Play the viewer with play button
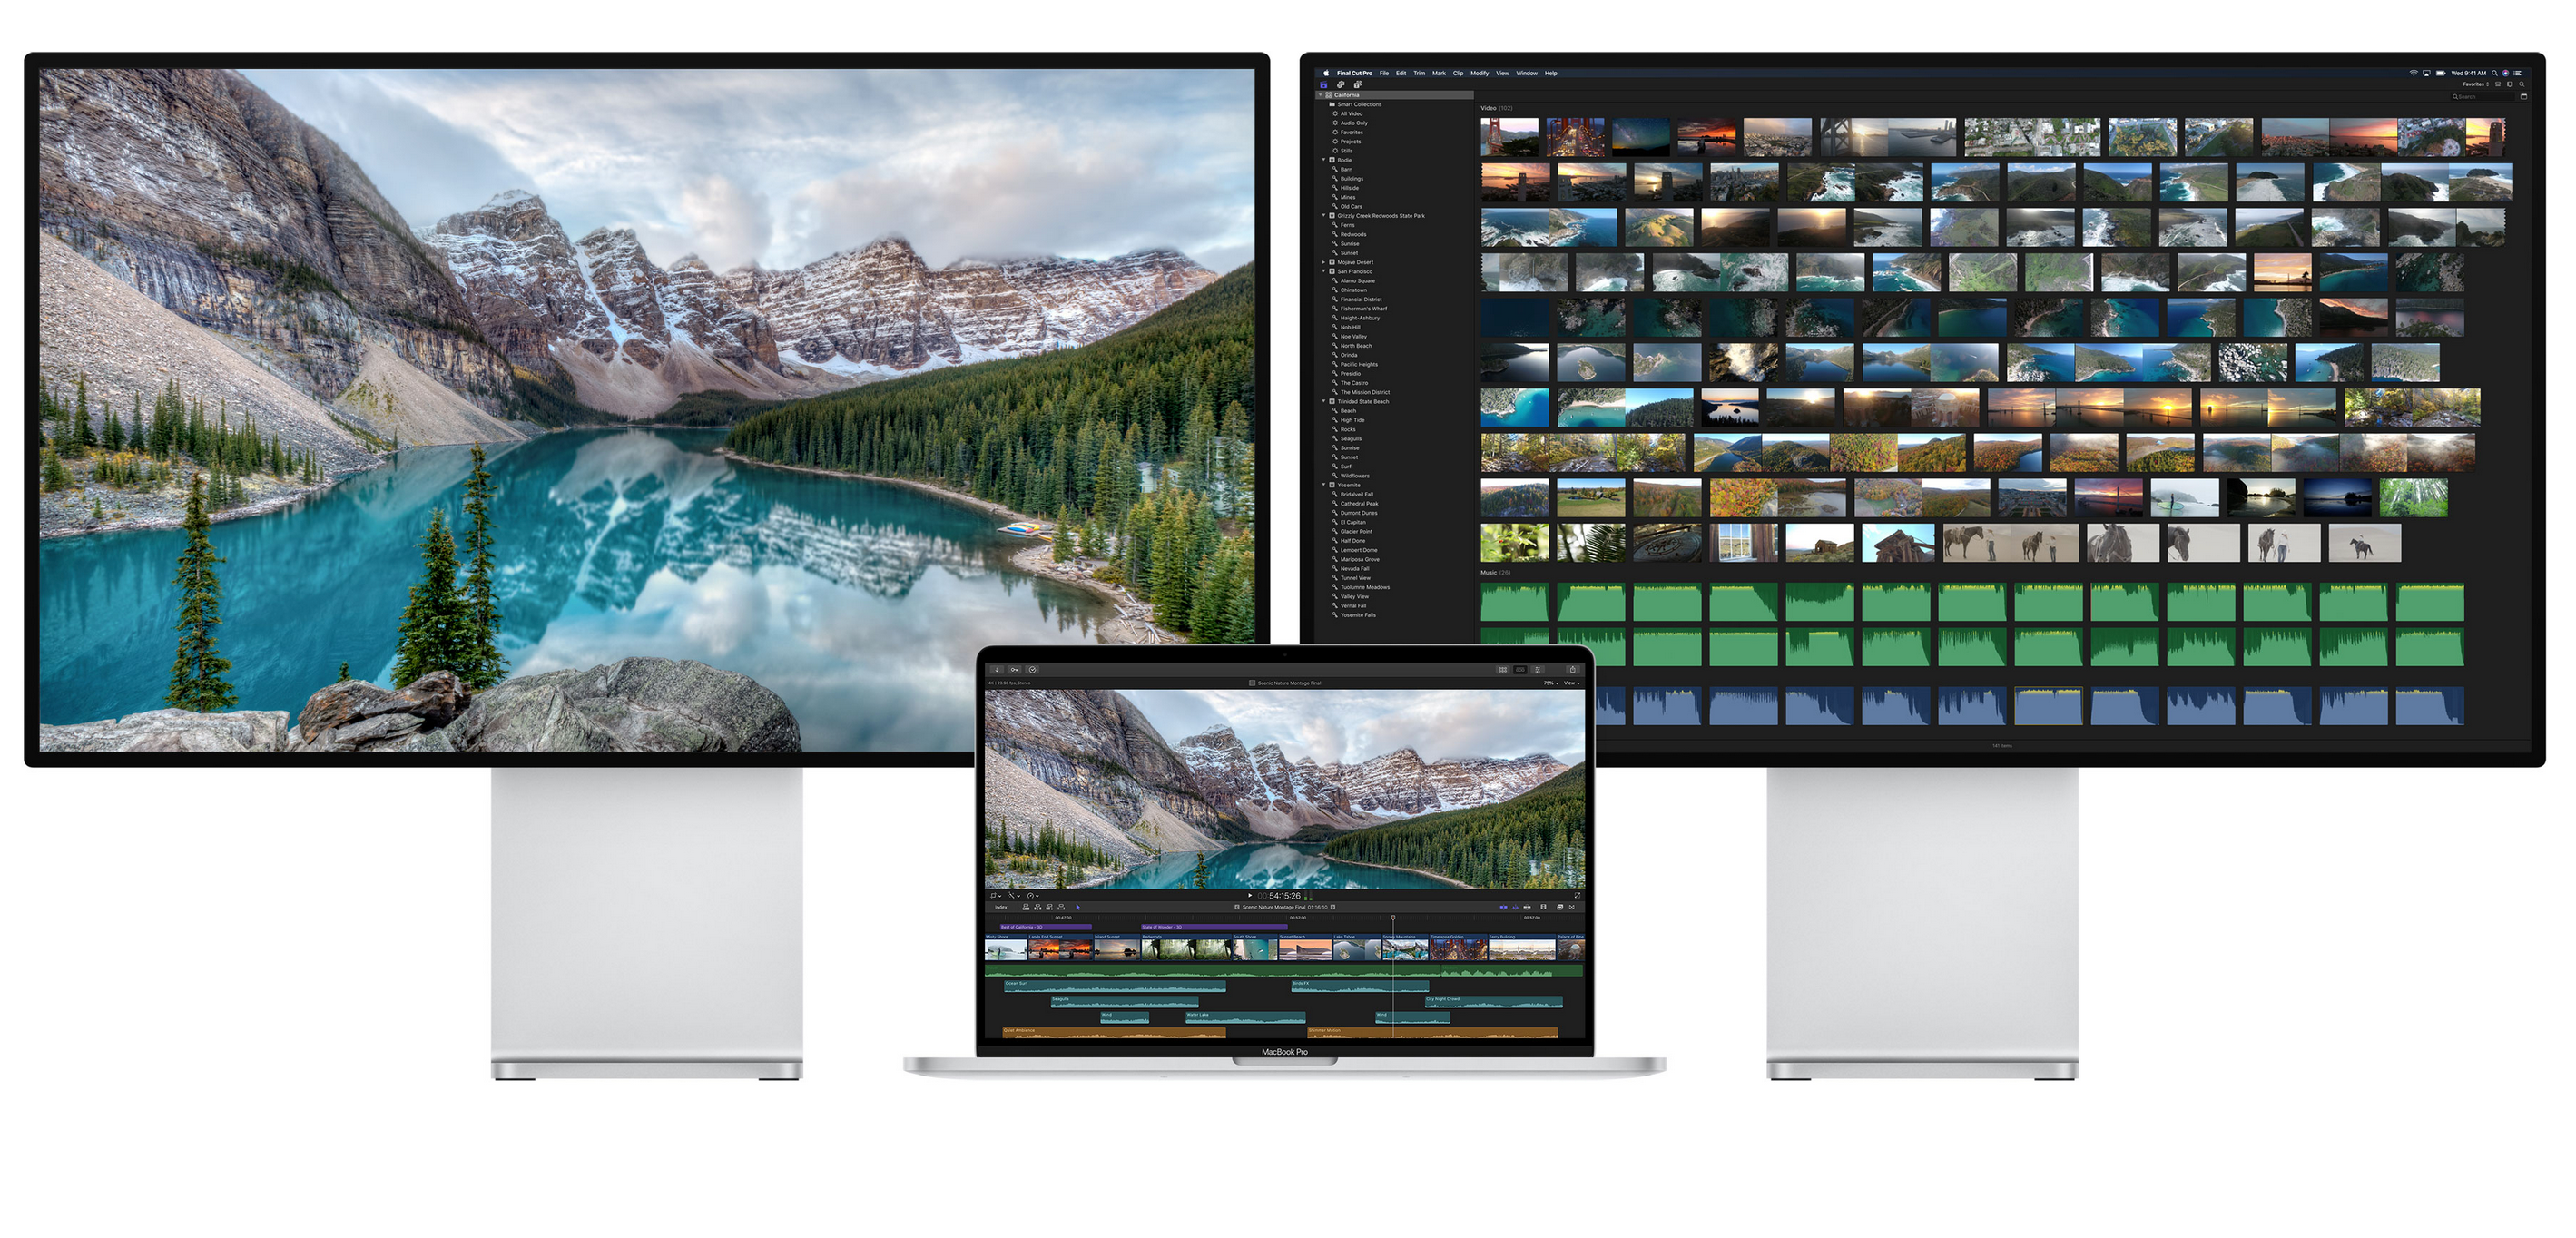This screenshot has height=1238, width=2576. [x=1250, y=895]
